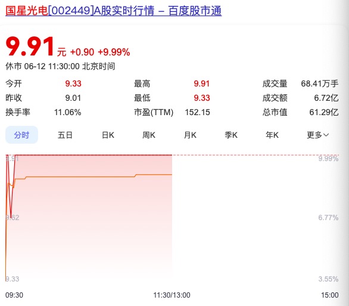This screenshot has height=306, width=349.
Task: Click the 市盈(TTM) 152.15 value
Action: [197, 112]
